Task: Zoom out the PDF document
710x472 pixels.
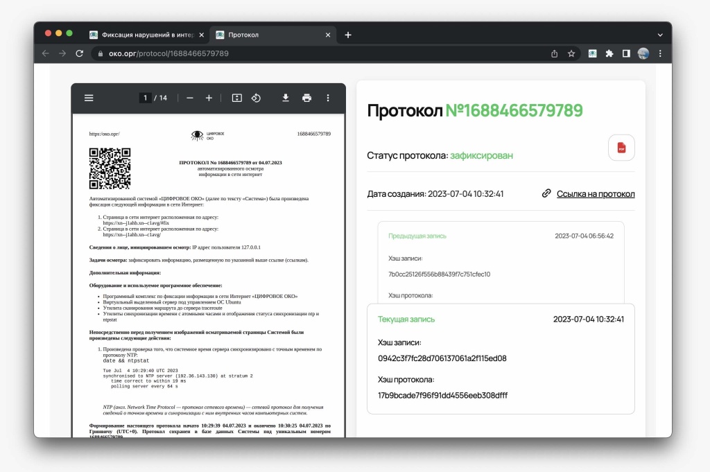Action: pos(190,98)
